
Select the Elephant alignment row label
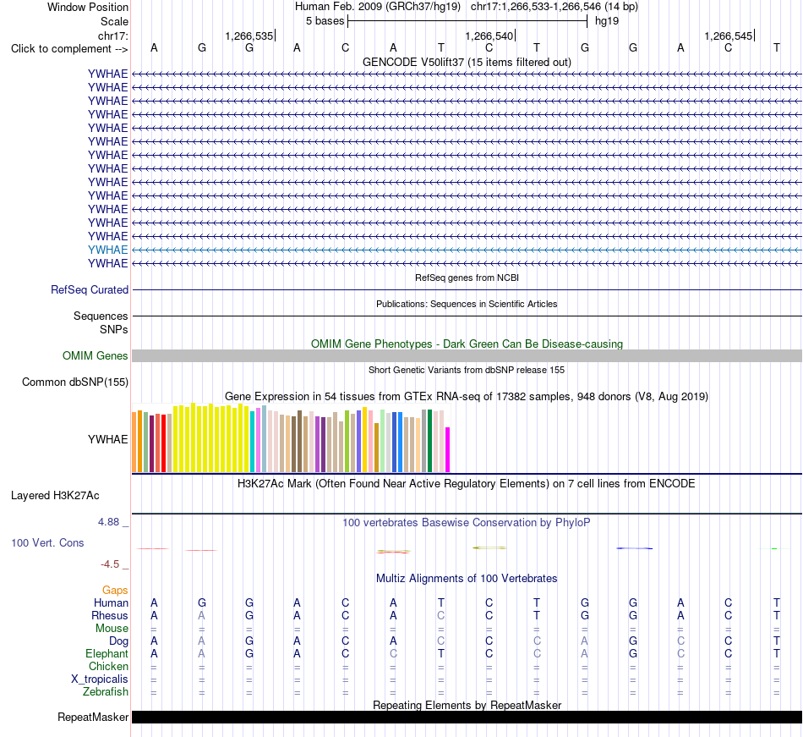[x=107, y=653]
